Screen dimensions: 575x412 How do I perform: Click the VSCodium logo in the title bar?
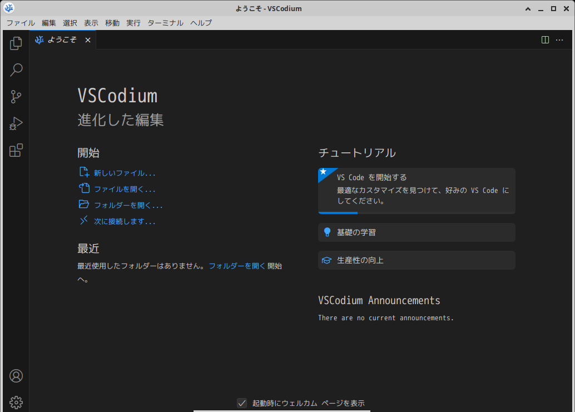[9, 8]
